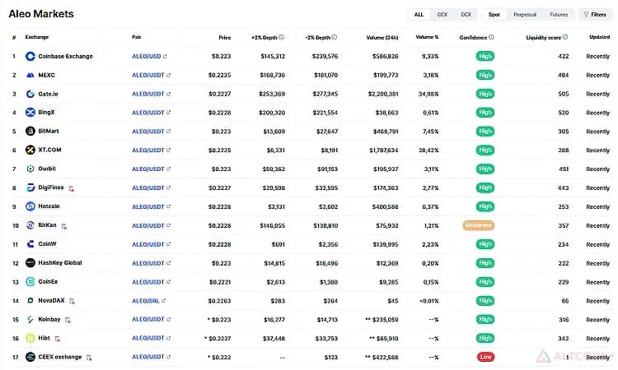Click the CoinW exchange logo
The height and width of the screenshot is (370, 618).
(30, 244)
